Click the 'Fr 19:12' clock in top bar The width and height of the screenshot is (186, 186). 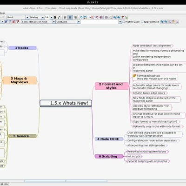coord(93,2)
